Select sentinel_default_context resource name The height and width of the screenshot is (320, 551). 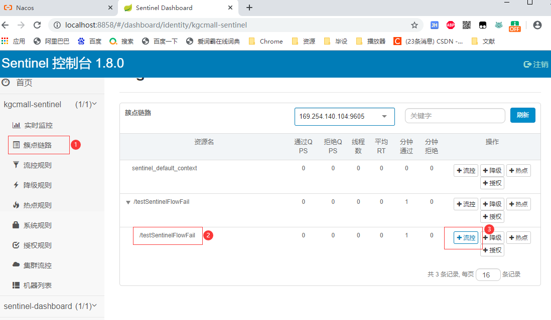(165, 168)
